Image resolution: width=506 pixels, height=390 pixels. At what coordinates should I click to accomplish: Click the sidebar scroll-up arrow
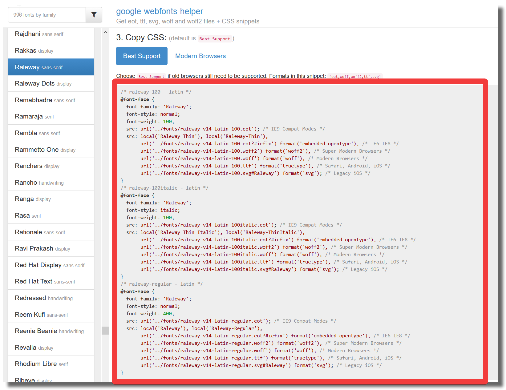105,32
